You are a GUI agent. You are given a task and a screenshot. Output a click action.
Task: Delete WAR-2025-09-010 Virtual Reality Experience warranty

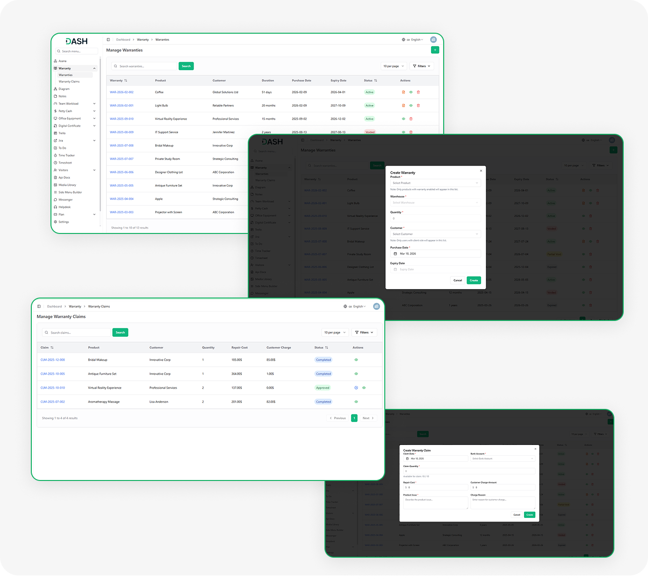(x=411, y=119)
